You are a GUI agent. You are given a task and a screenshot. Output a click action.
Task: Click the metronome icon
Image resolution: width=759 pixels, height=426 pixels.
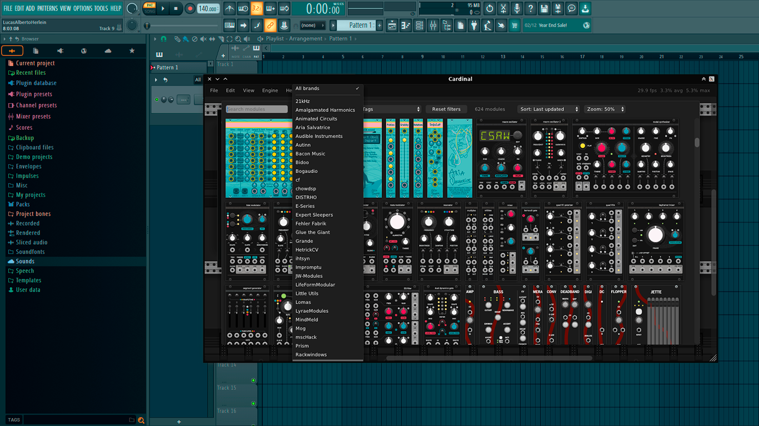pos(229,9)
